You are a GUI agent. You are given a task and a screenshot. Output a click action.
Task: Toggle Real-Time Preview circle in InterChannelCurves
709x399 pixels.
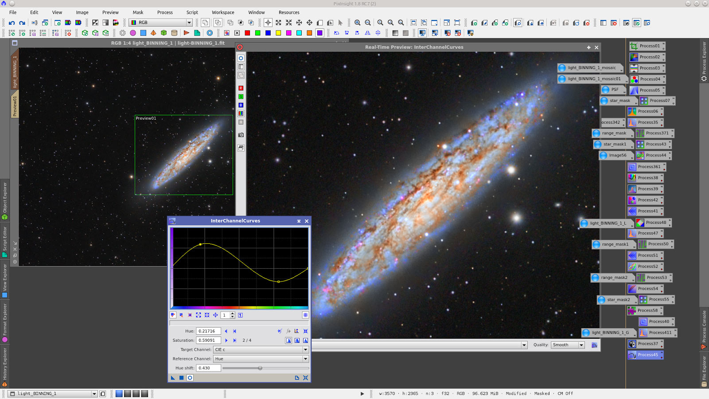pyautogui.click(x=190, y=378)
